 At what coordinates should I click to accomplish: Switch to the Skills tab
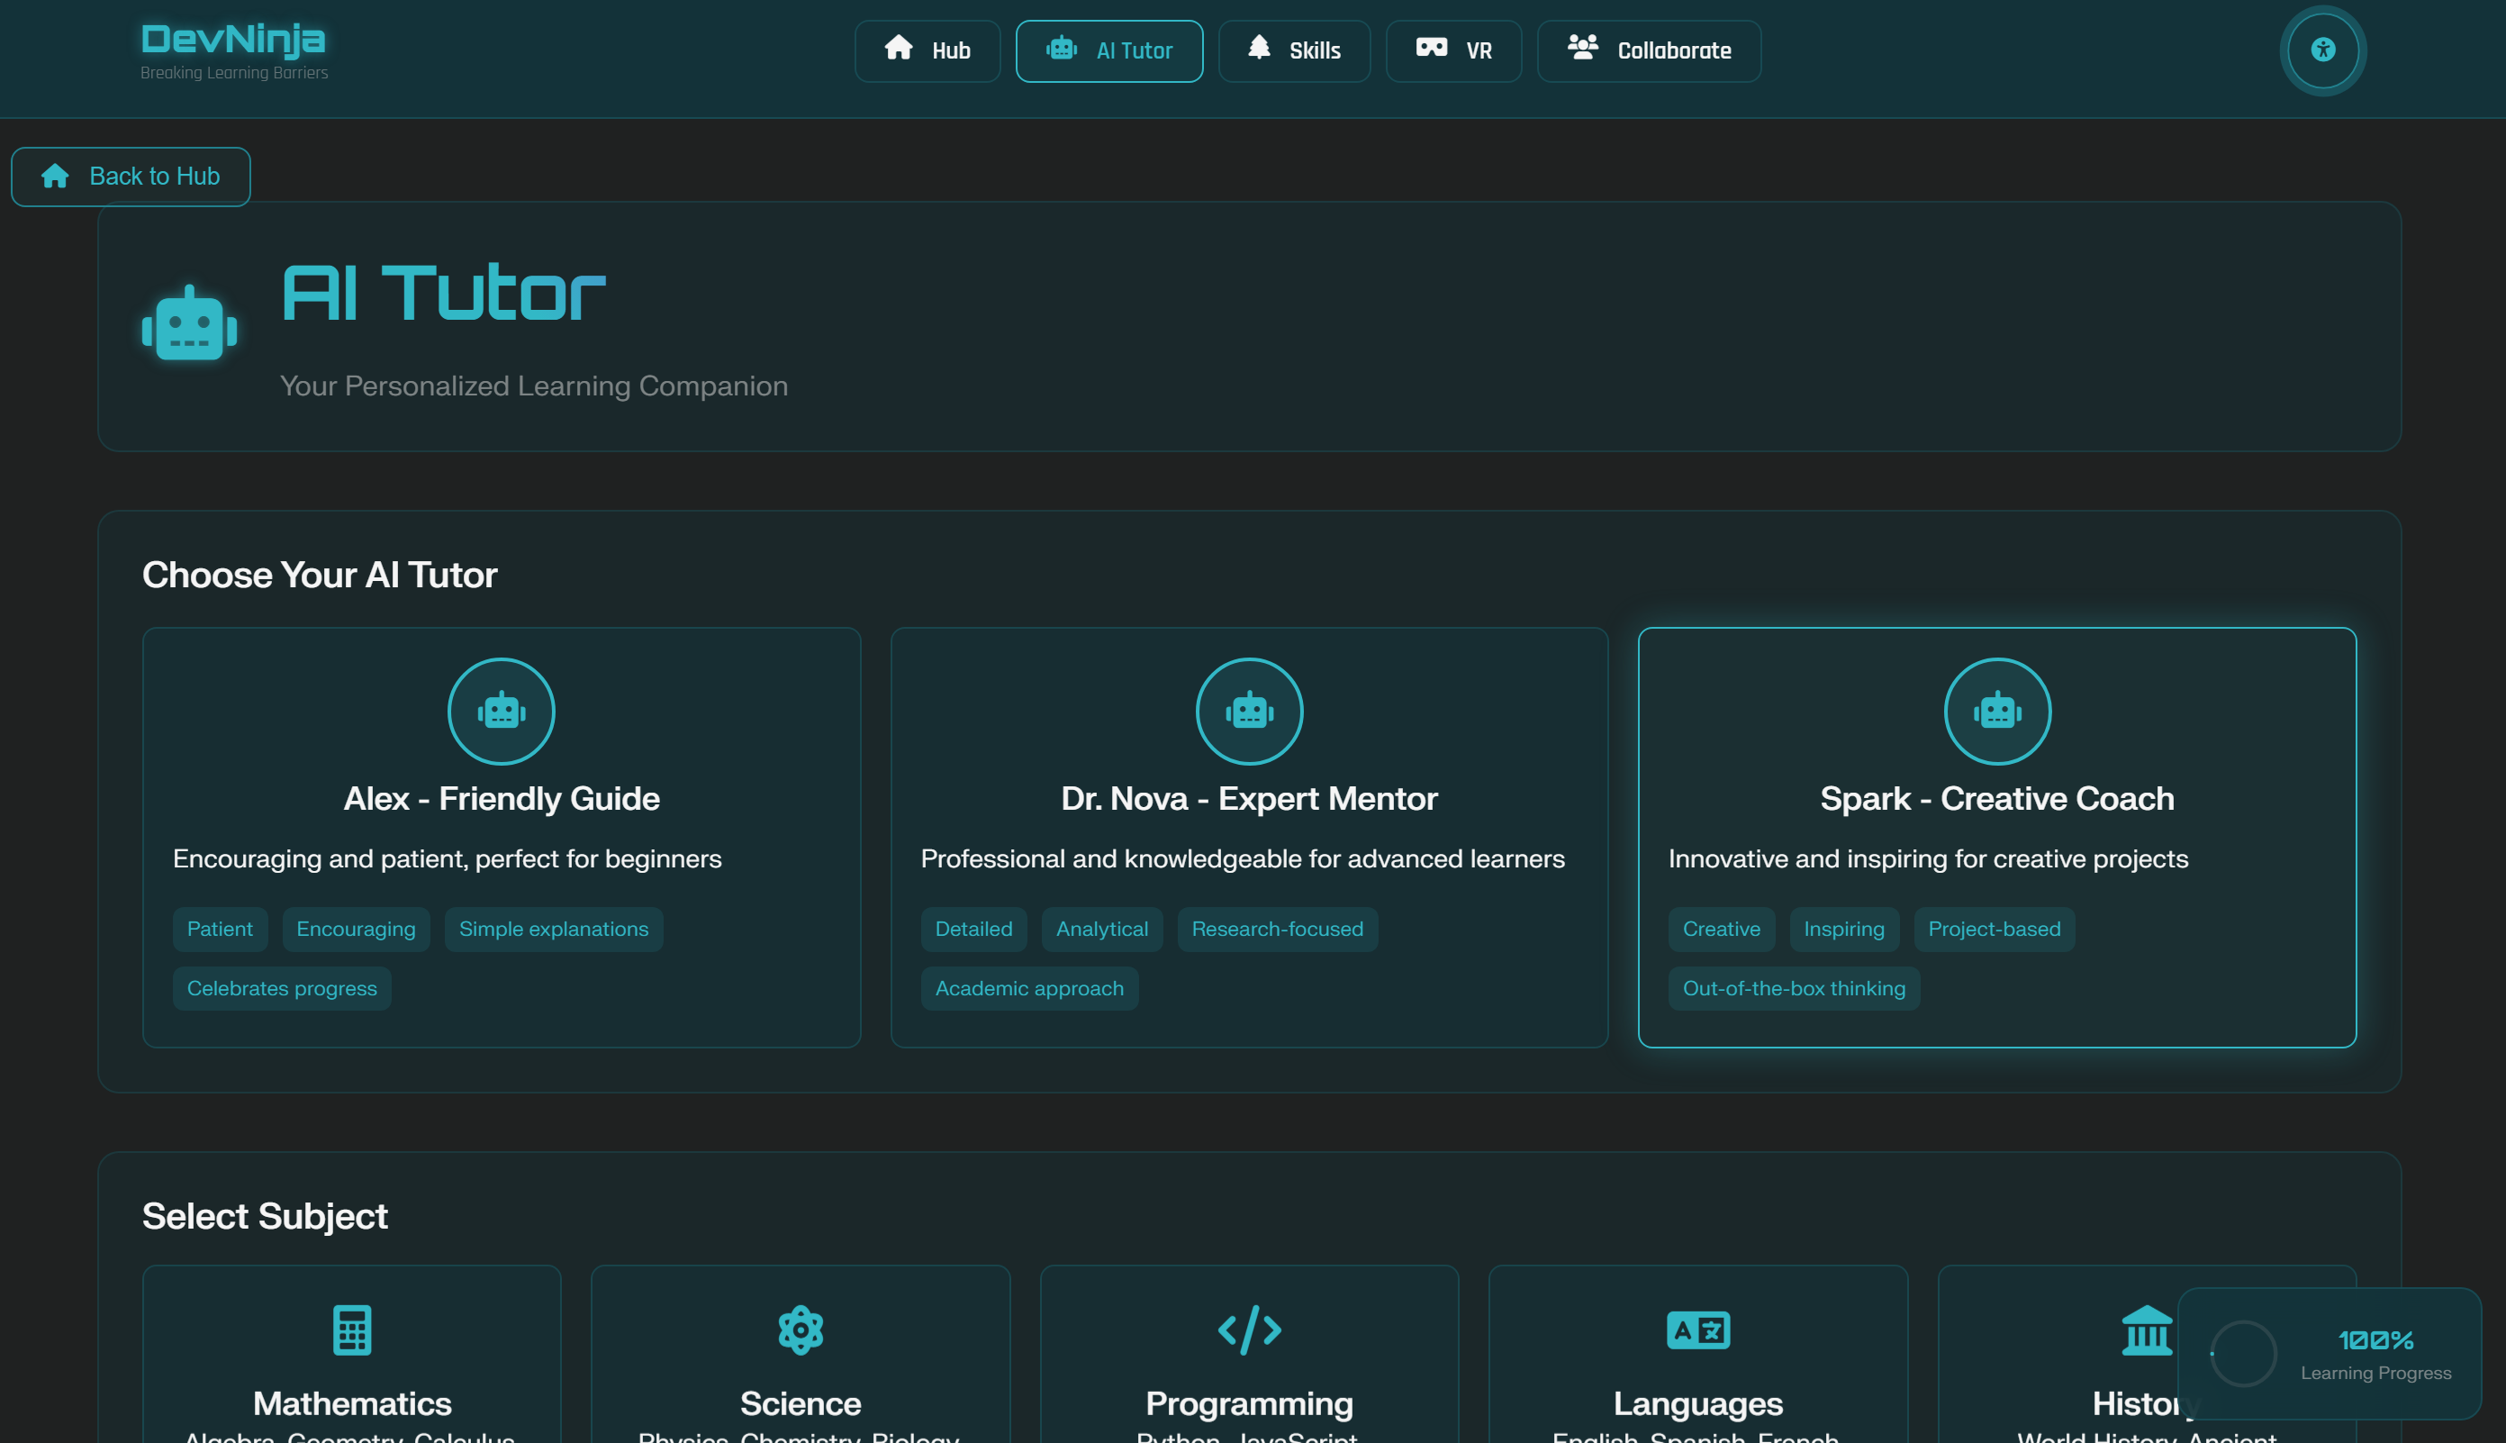[x=1294, y=50]
